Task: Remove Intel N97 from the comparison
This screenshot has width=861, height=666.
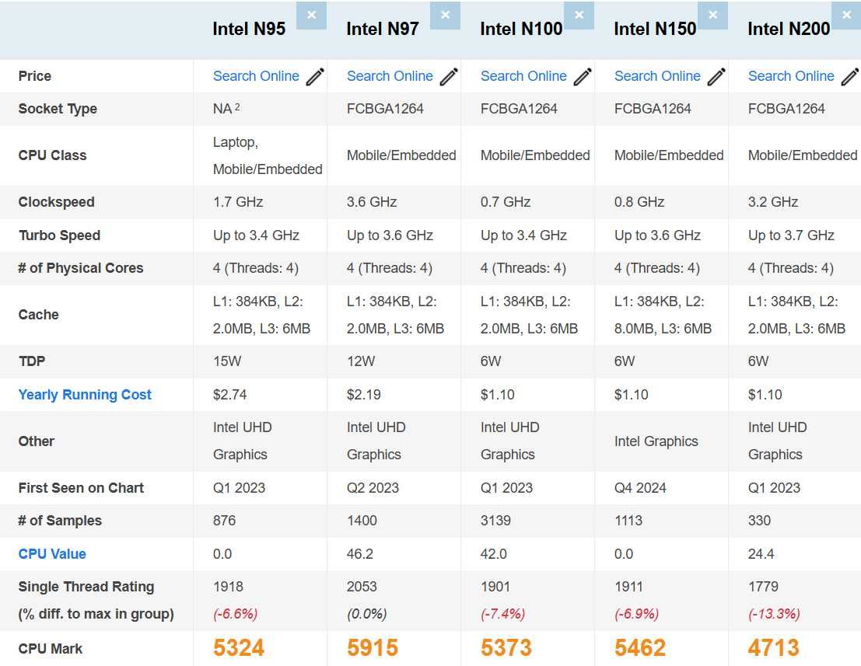Action: (x=445, y=15)
